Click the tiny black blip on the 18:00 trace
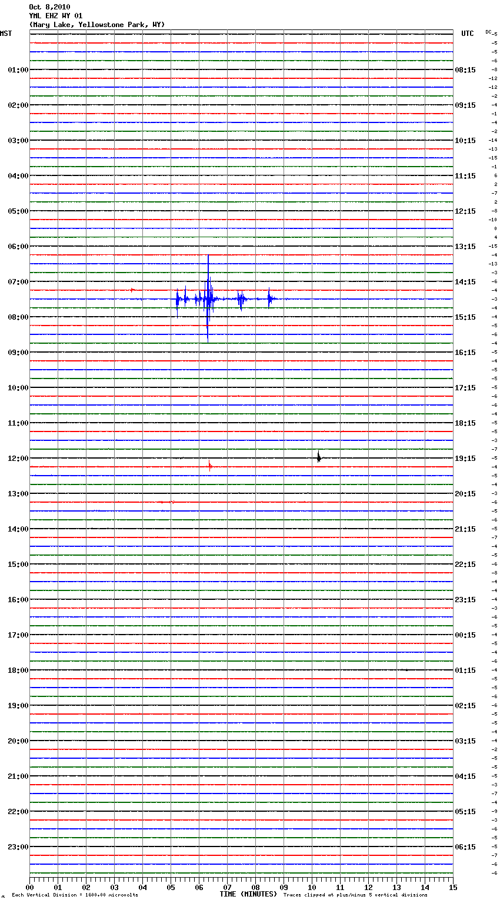Viewport: 500px width, 903px height. click(x=406, y=670)
